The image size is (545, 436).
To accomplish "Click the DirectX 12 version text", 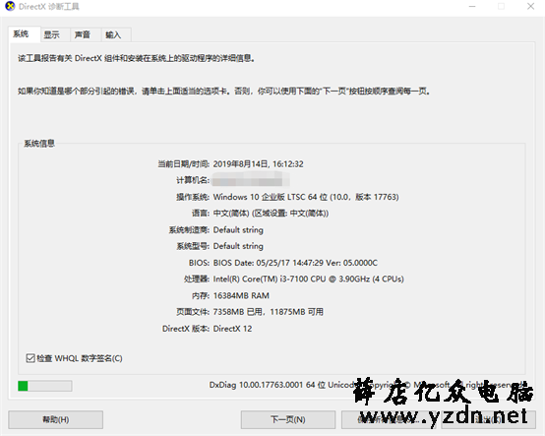I will (232, 329).
